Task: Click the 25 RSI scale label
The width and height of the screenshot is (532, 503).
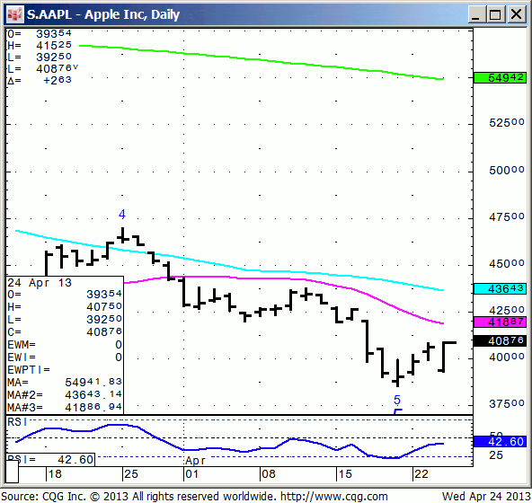Action: pos(496,454)
